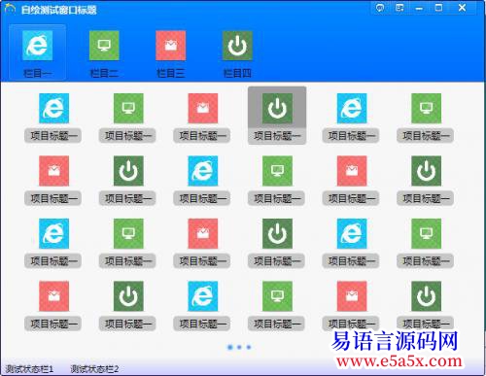Select the mail icon in row three, column three

tap(203, 233)
